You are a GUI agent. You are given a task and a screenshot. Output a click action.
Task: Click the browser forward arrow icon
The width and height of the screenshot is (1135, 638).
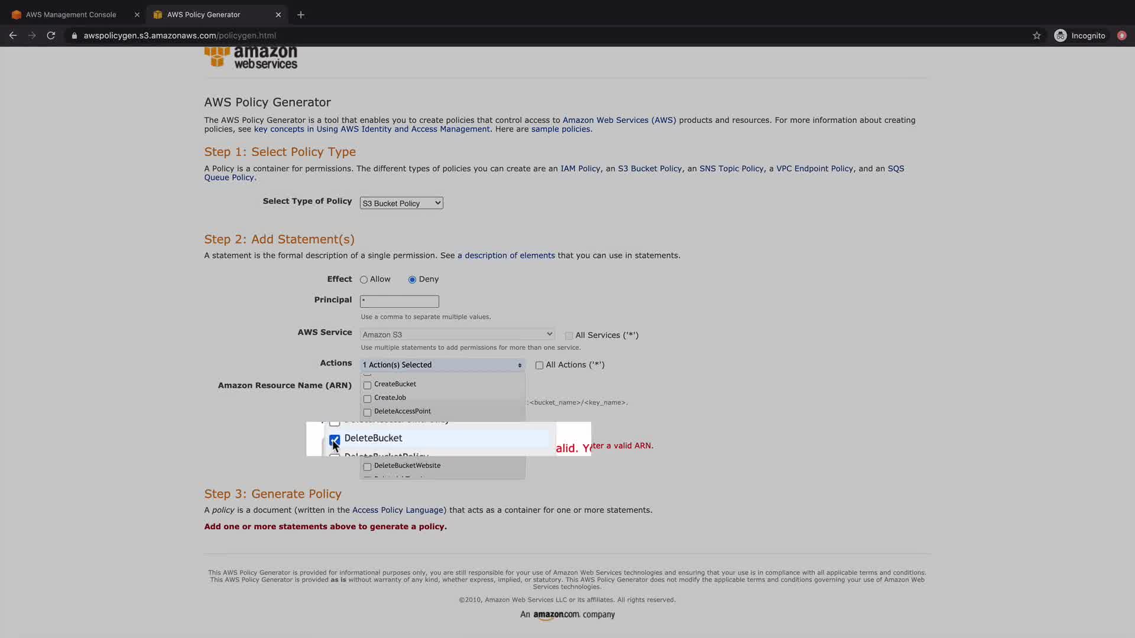[32, 35]
